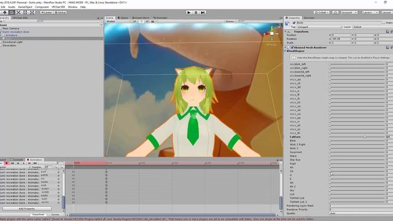Screen dimensions: 393x221
Task: Click the Step frame button
Action: click(x=203, y=12)
